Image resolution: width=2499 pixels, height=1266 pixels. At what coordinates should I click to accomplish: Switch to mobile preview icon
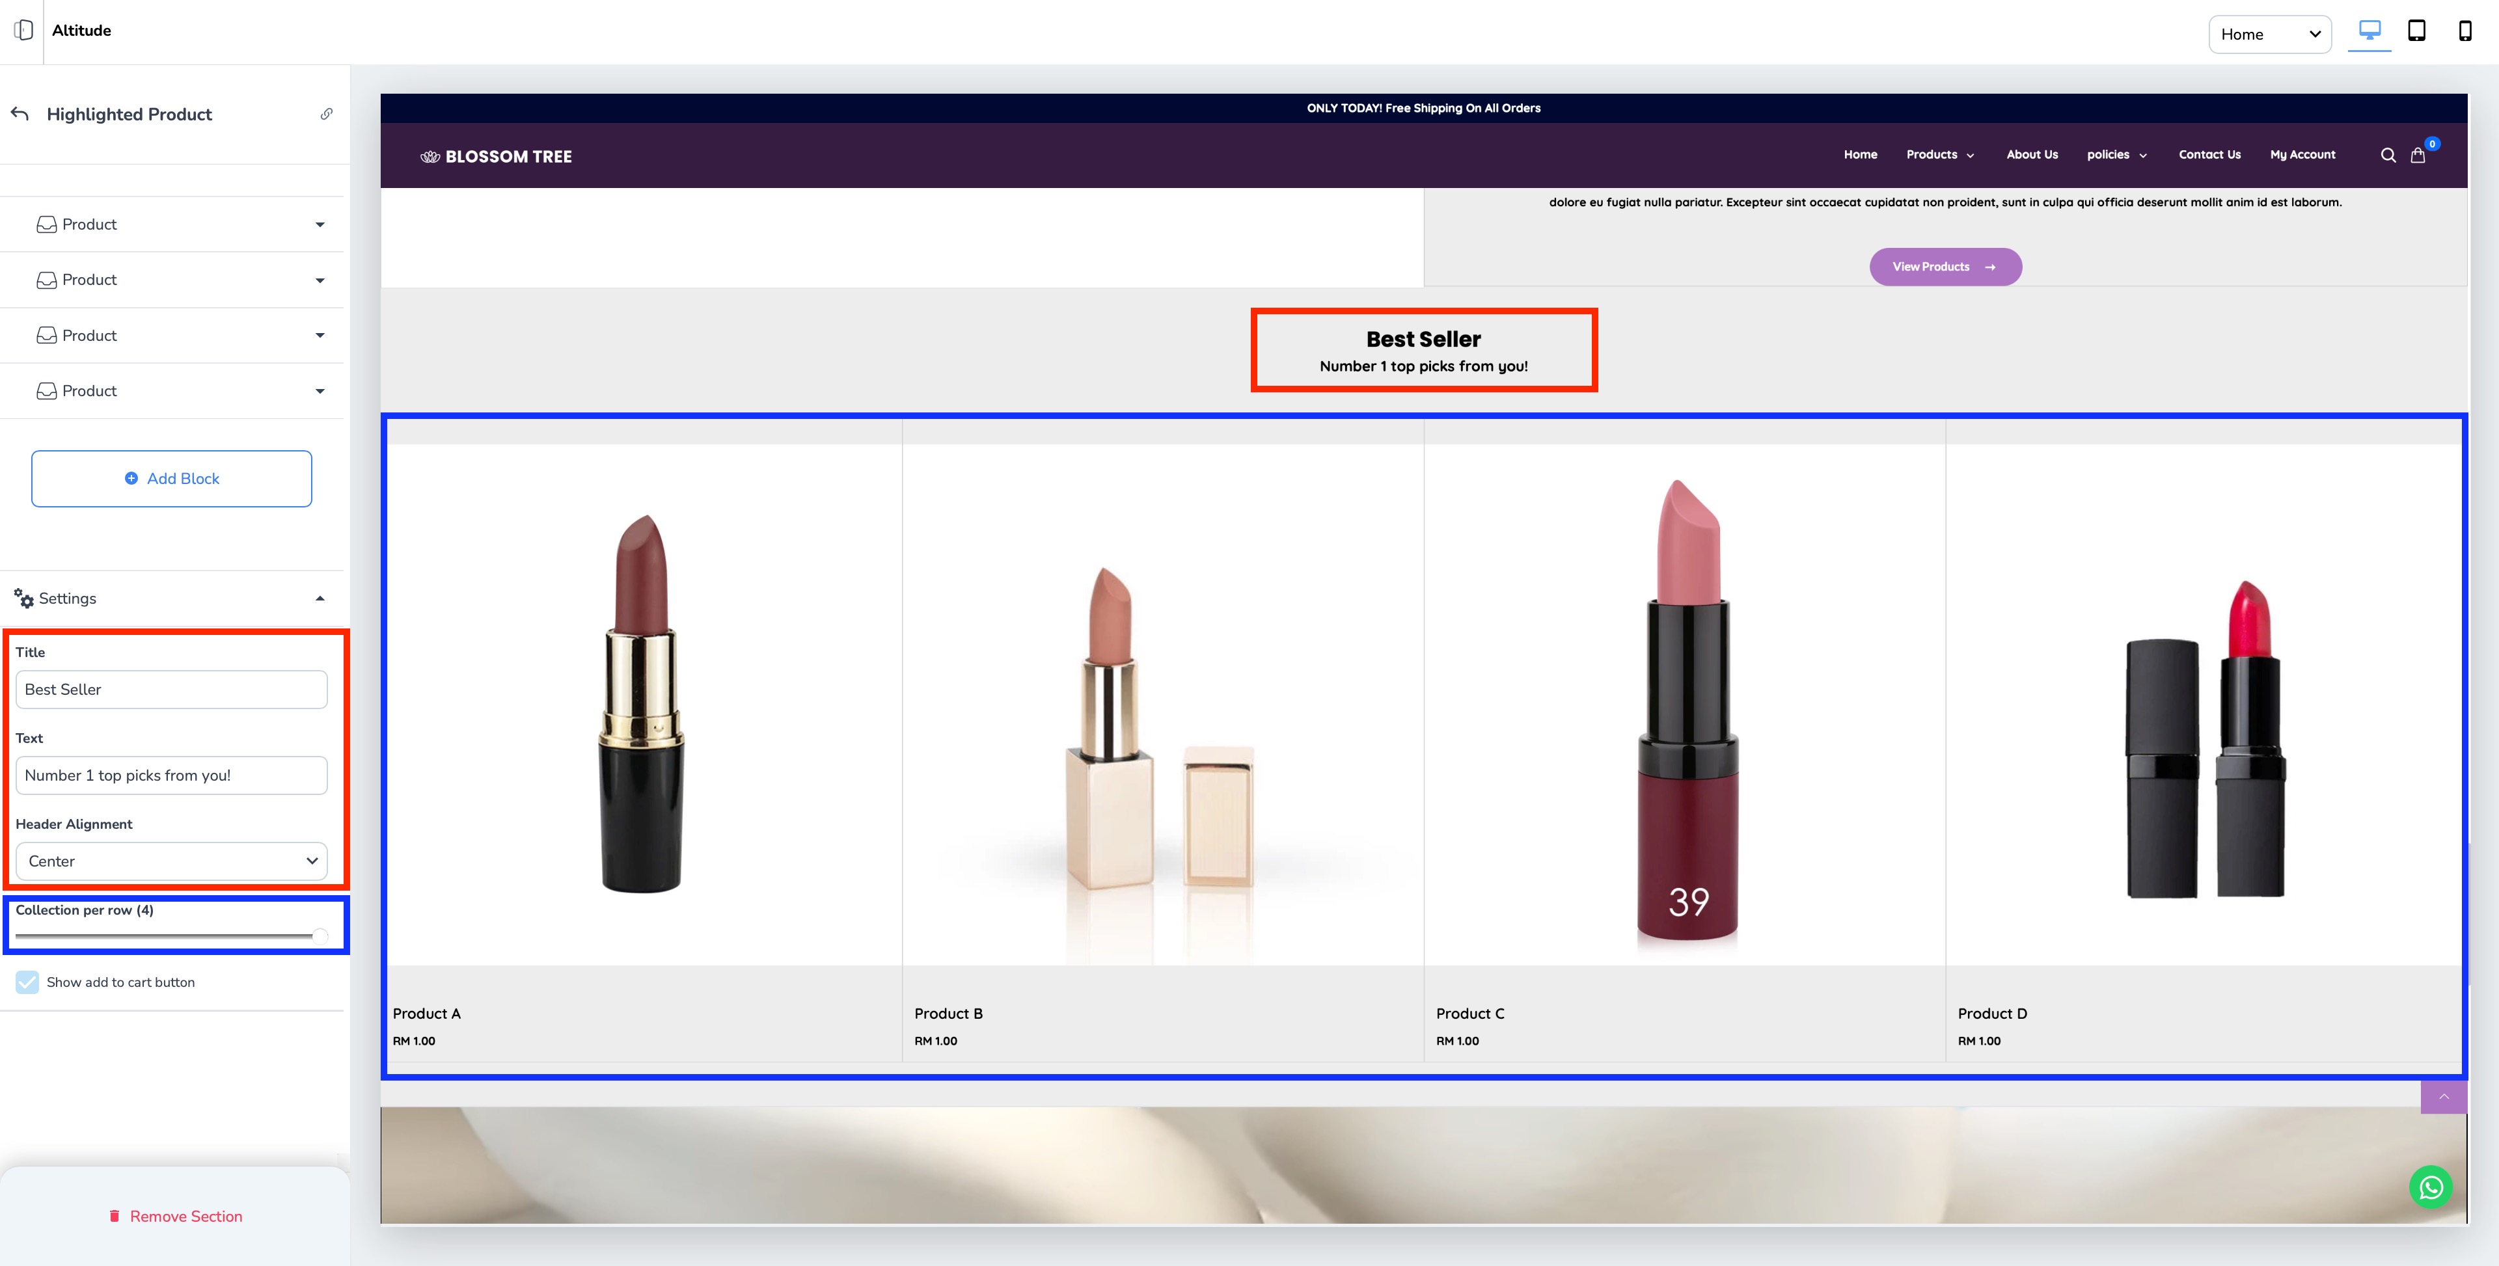point(2464,31)
